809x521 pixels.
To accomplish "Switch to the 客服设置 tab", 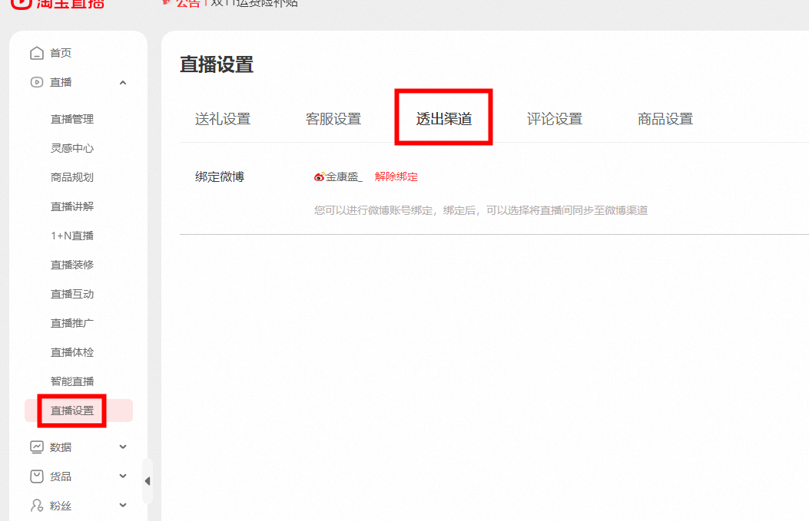I will (333, 119).
